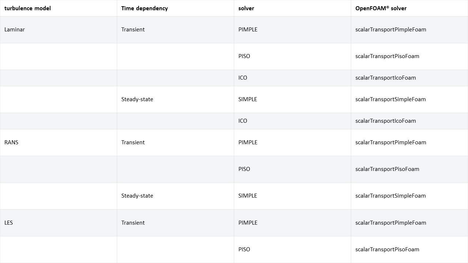Select the LES turbulence model cell
Image resolution: width=468 pixels, height=263 pixels.
tap(9, 223)
